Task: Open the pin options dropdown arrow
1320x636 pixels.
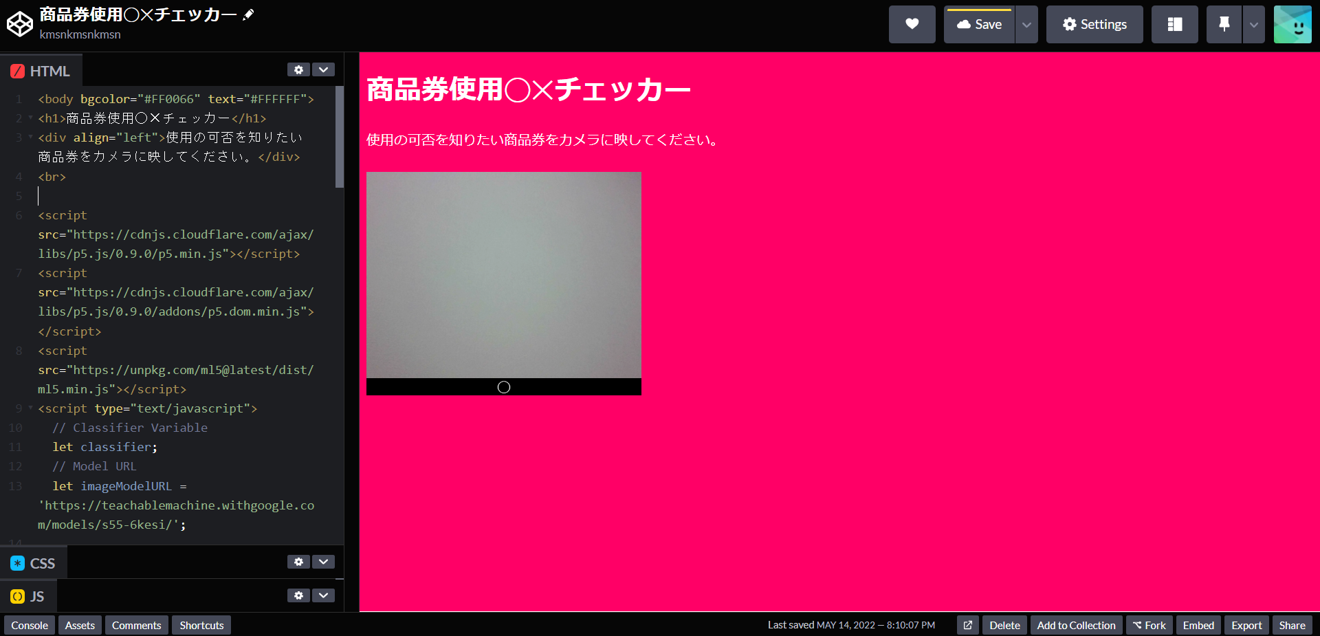Action: pos(1253,24)
